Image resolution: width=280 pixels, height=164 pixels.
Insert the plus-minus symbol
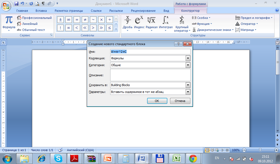pos(60,20)
